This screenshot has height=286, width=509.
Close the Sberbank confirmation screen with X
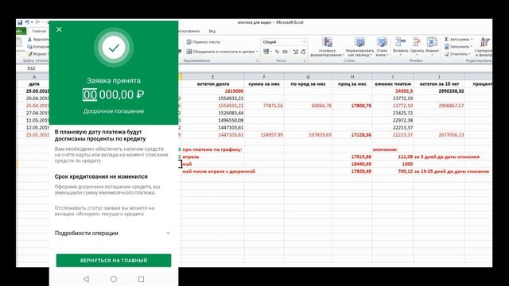coord(59,29)
